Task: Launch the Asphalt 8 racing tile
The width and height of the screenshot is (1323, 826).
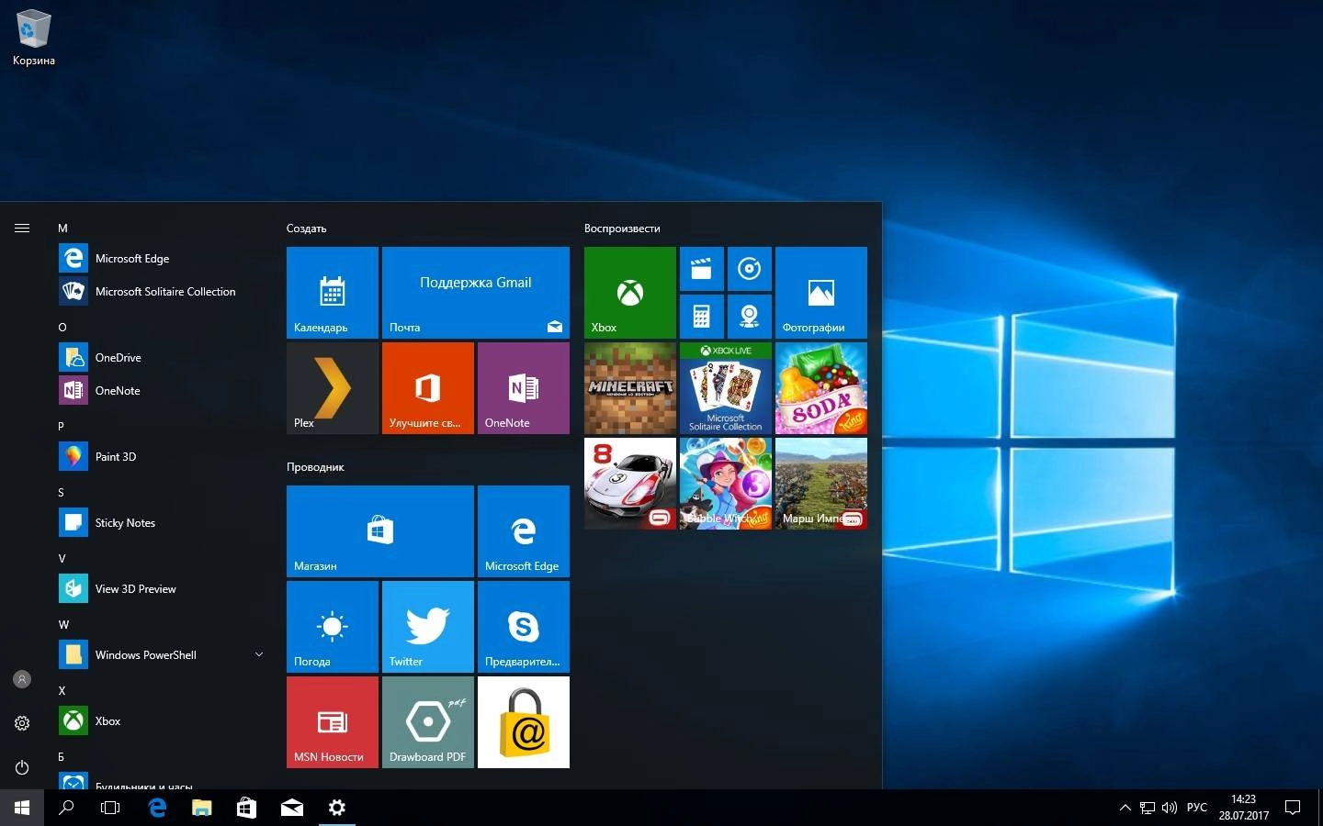Action: (630, 484)
